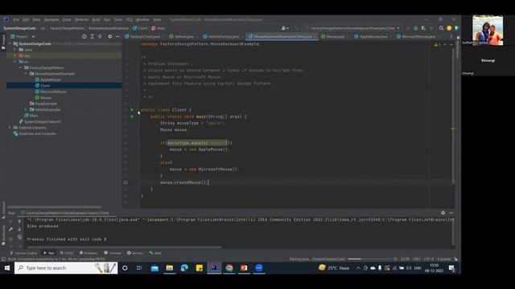The width and height of the screenshot is (515, 289).
Task: Switch to Vehicle.java editor tab
Action: (x=183, y=36)
